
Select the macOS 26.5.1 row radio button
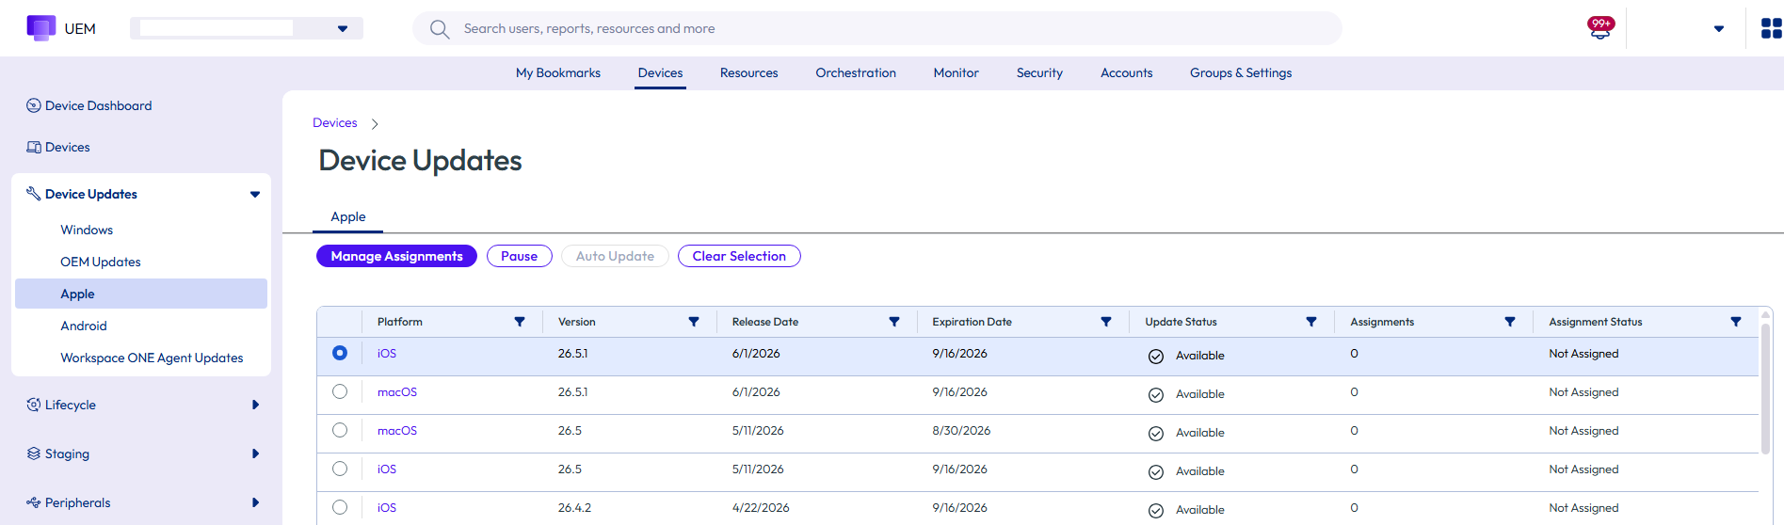pyautogui.click(x=340, y=391)
